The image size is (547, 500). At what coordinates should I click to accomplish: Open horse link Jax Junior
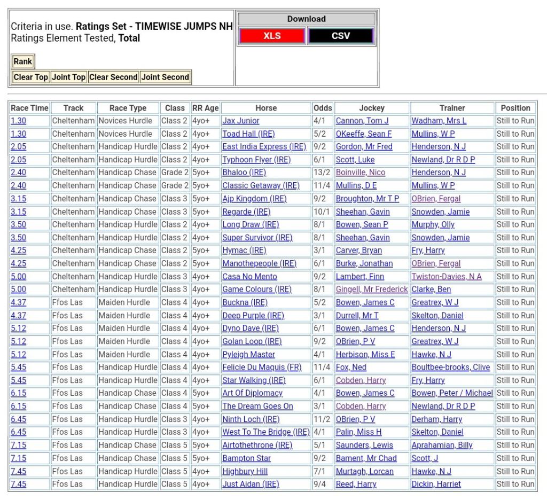[x=241, y=121]
